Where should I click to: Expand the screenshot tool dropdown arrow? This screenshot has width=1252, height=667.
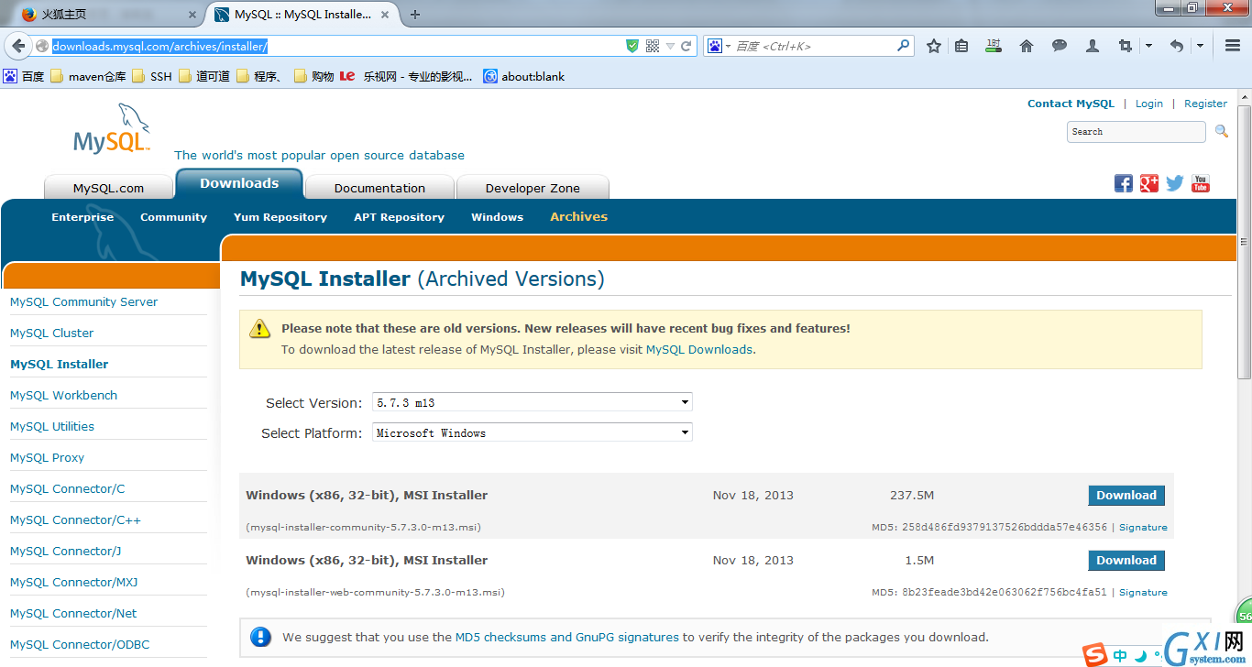(x=1148, y=46)
